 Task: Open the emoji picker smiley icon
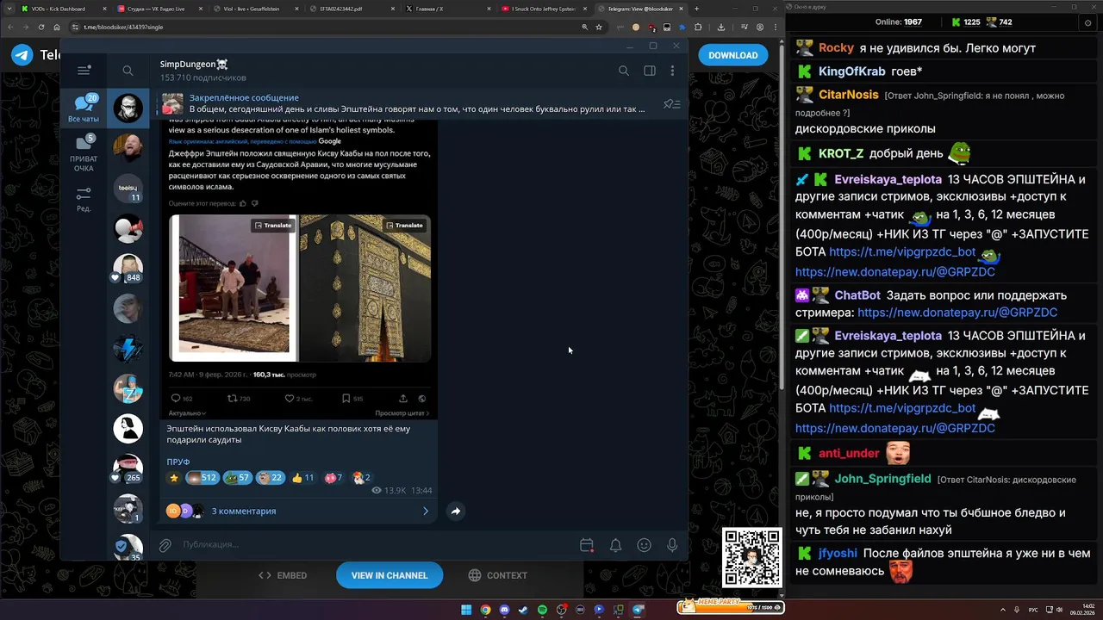click(644, 545)
